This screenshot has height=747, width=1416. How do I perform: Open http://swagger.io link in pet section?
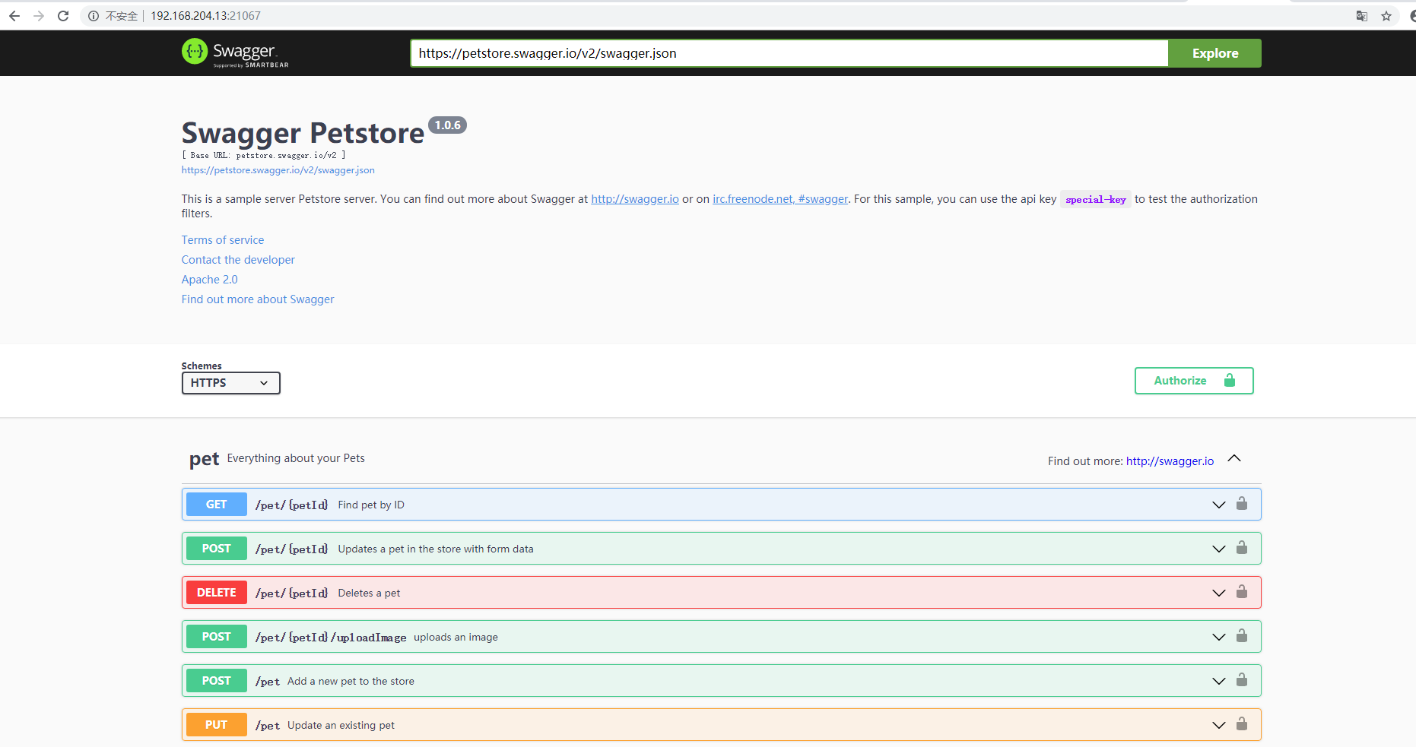point(1170,461)
